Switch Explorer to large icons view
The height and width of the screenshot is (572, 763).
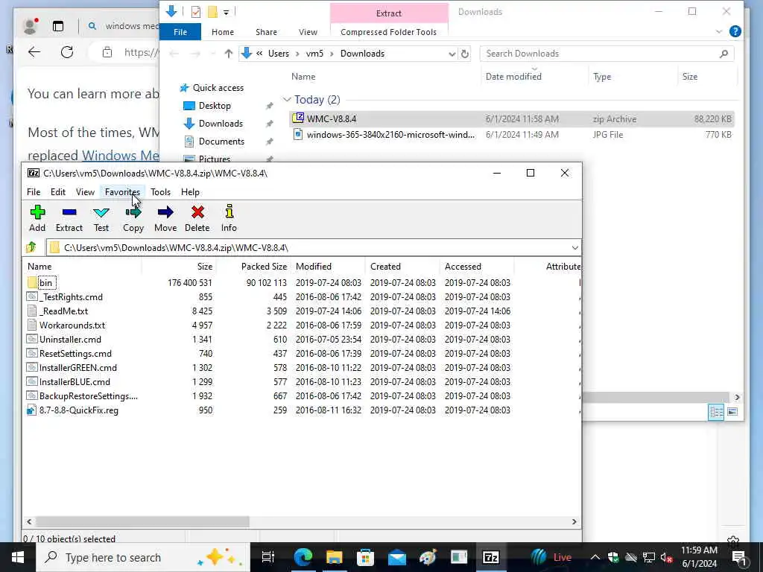point(732,412)
